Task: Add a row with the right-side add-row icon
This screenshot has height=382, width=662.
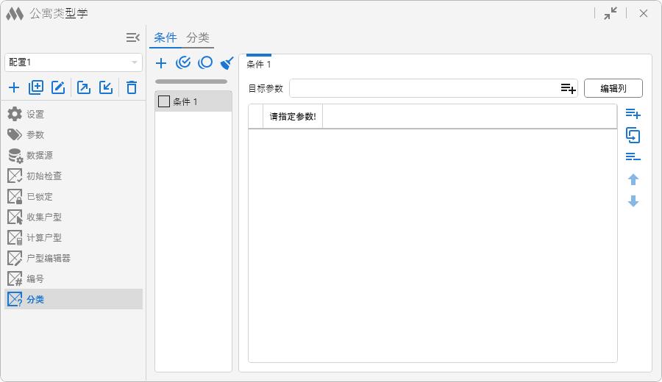Action: [633, 114]
